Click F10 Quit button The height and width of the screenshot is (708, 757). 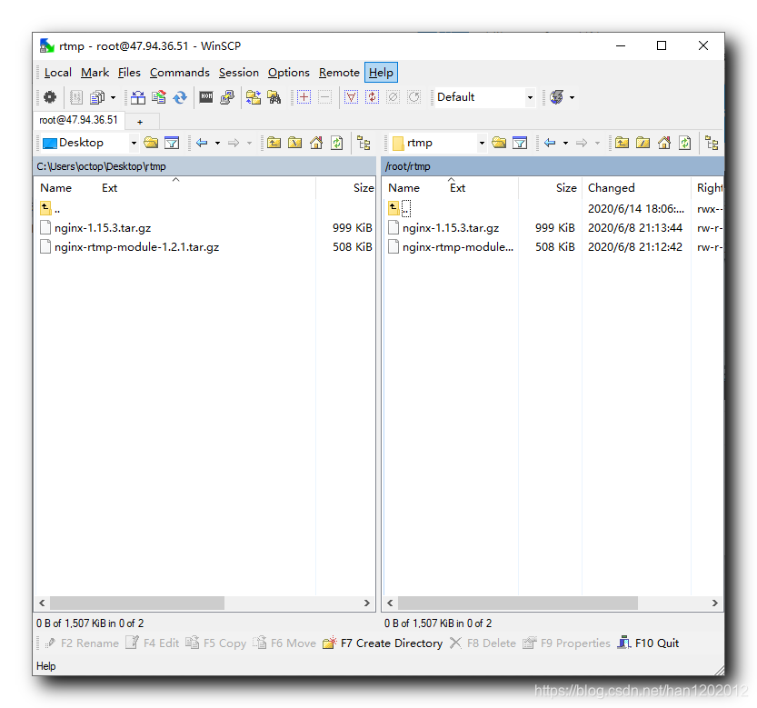(x=648, y=643)
